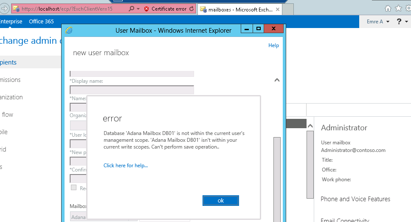The width and height of the screenshot is (411, 222).
Task: Click Administrator@contoso.com in details pane
Action: point(353,150)
